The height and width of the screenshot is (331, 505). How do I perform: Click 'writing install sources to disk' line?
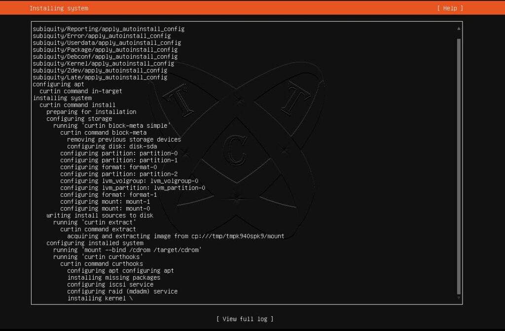(x=100, y=216)
